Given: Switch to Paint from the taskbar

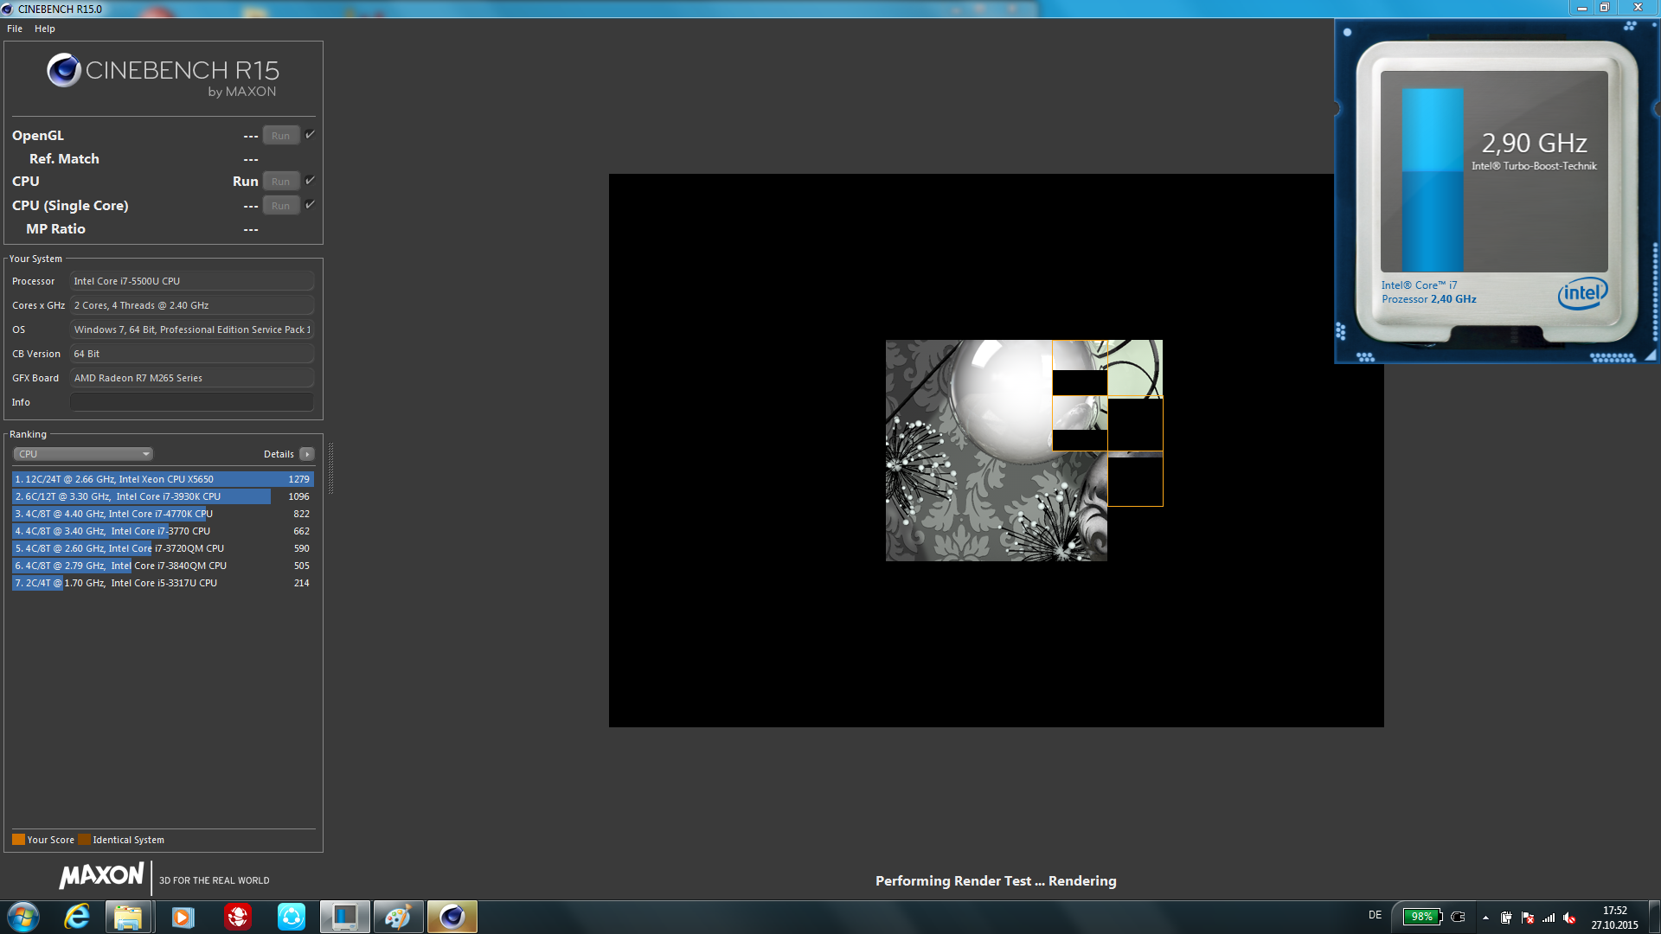Looking at the screenshot, I should pyautogui.click(x=398, y=917).
